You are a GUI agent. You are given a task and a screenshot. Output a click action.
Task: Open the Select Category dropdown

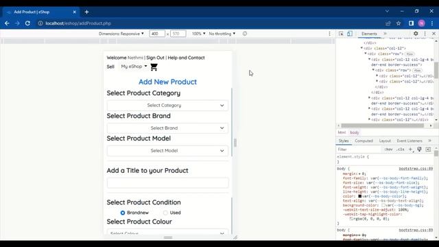[167, 106]
